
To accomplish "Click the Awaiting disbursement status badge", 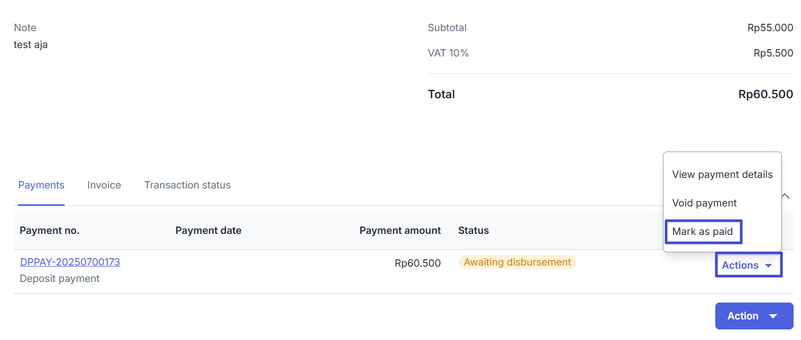I will coord(517,262).
